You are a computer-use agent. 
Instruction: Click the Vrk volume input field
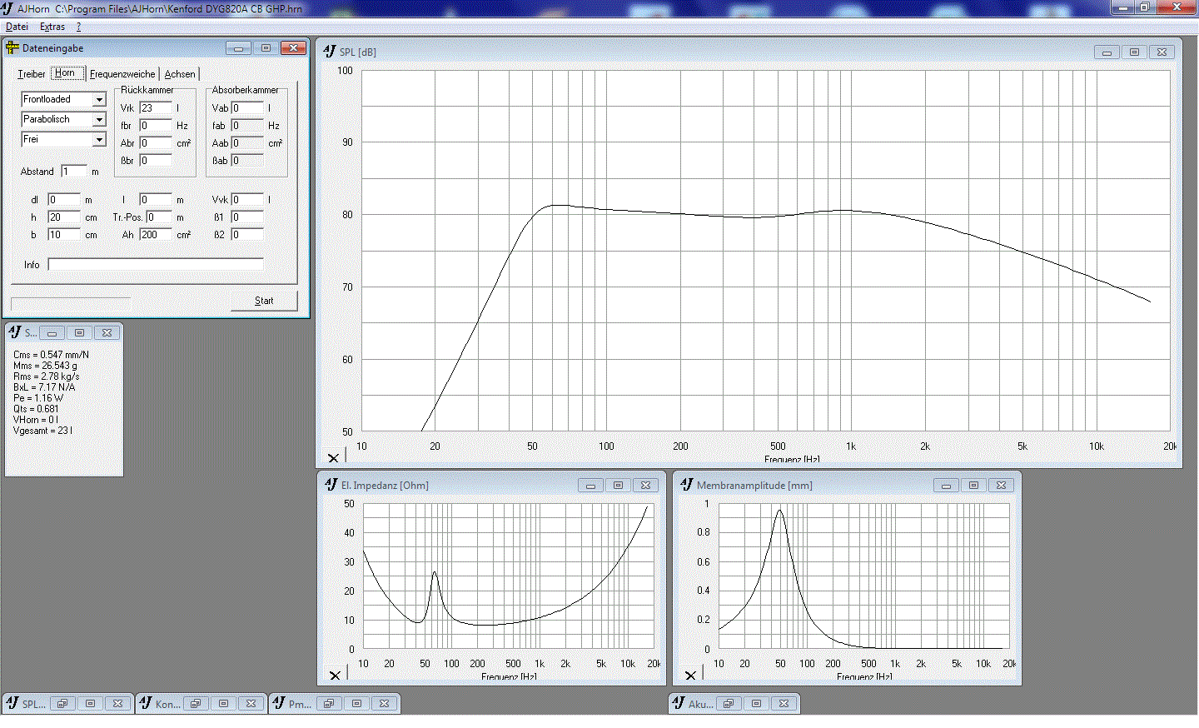156,108
